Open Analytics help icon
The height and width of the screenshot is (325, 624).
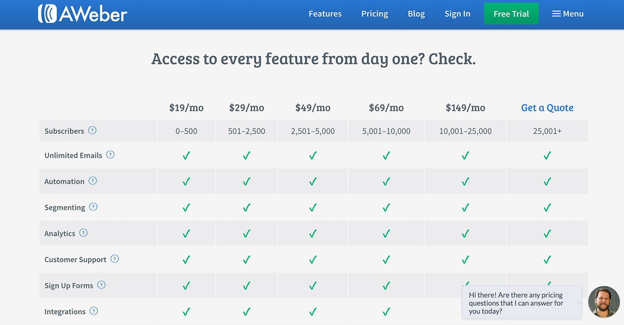coord(83,232)
